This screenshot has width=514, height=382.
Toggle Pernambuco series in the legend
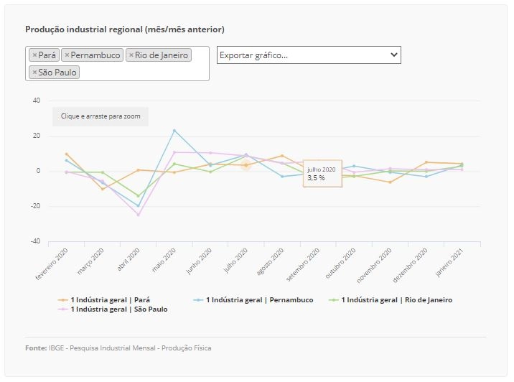tap(259, 299)
